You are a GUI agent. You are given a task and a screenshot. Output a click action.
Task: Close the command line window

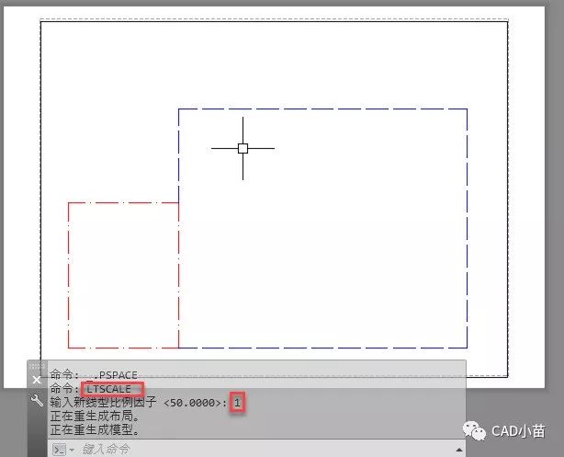click(37, 379)
